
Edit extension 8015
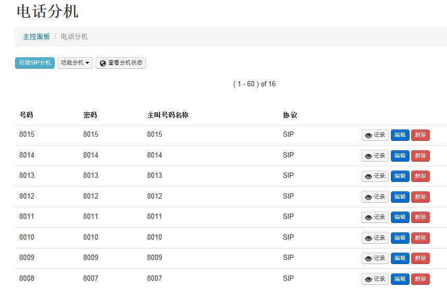tap(400, 135)
